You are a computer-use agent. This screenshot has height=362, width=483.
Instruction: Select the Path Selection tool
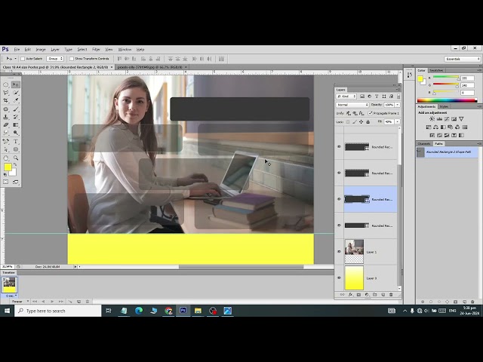click(6, 149)
